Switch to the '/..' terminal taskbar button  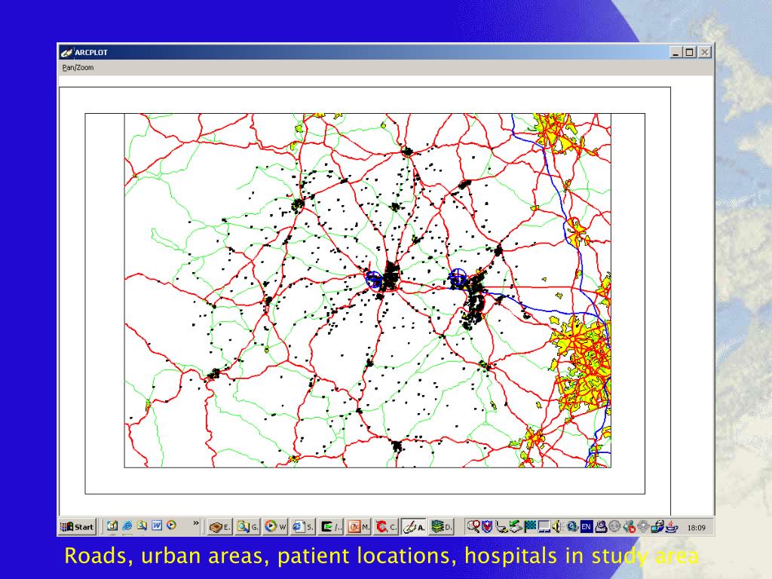(330, 527)
